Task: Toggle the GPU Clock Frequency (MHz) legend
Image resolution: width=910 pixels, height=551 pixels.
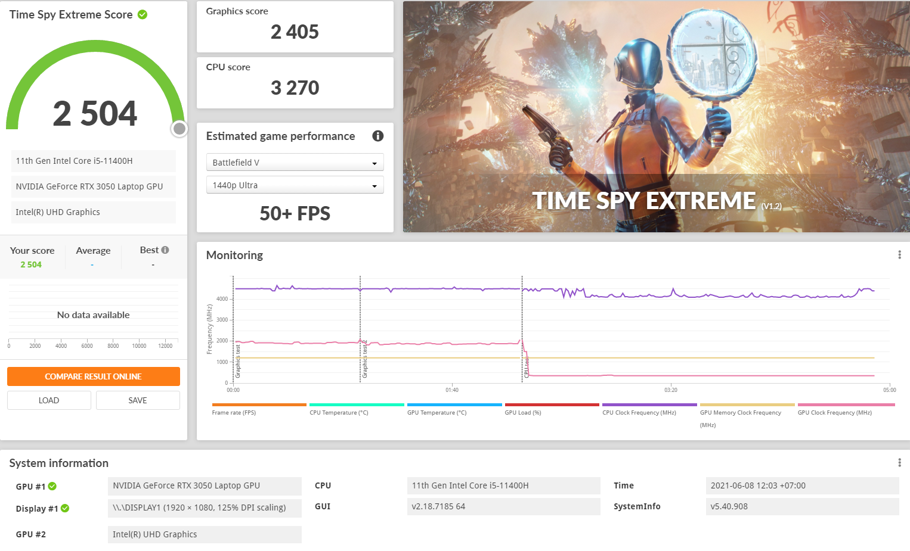Action: [835, 412]
